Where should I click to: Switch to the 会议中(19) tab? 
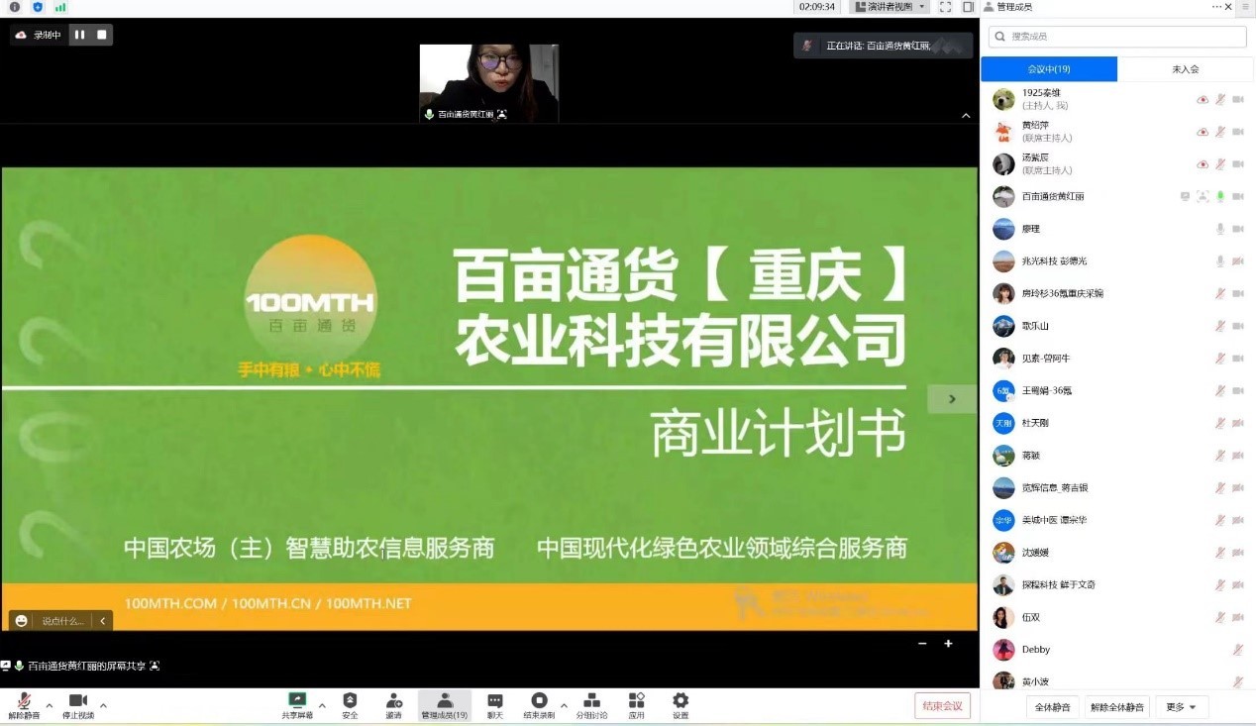tap(1049, 69)
